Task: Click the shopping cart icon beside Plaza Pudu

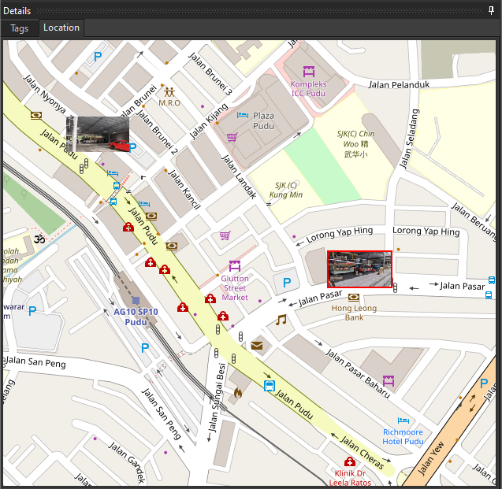Action: [232, 137]
